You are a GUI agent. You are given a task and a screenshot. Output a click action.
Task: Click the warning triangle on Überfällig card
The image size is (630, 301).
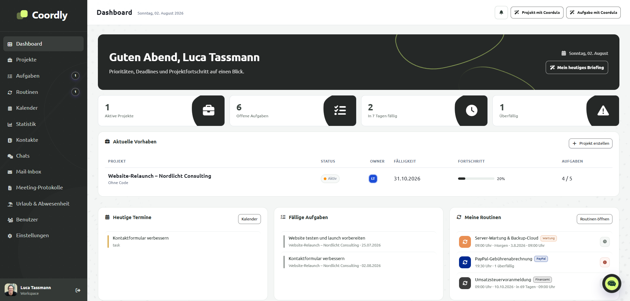coord(603,111)
